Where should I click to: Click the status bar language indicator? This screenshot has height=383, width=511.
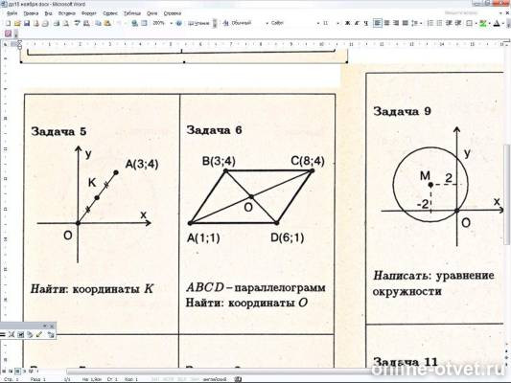[215, 379]
